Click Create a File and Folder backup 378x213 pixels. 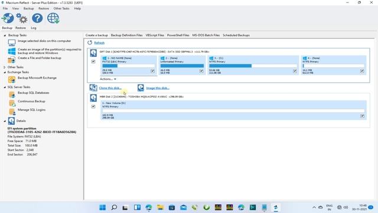(x=40, y=58)
